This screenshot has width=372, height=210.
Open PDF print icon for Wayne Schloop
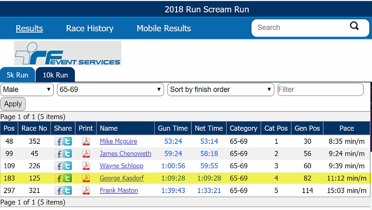click(86, 166)
